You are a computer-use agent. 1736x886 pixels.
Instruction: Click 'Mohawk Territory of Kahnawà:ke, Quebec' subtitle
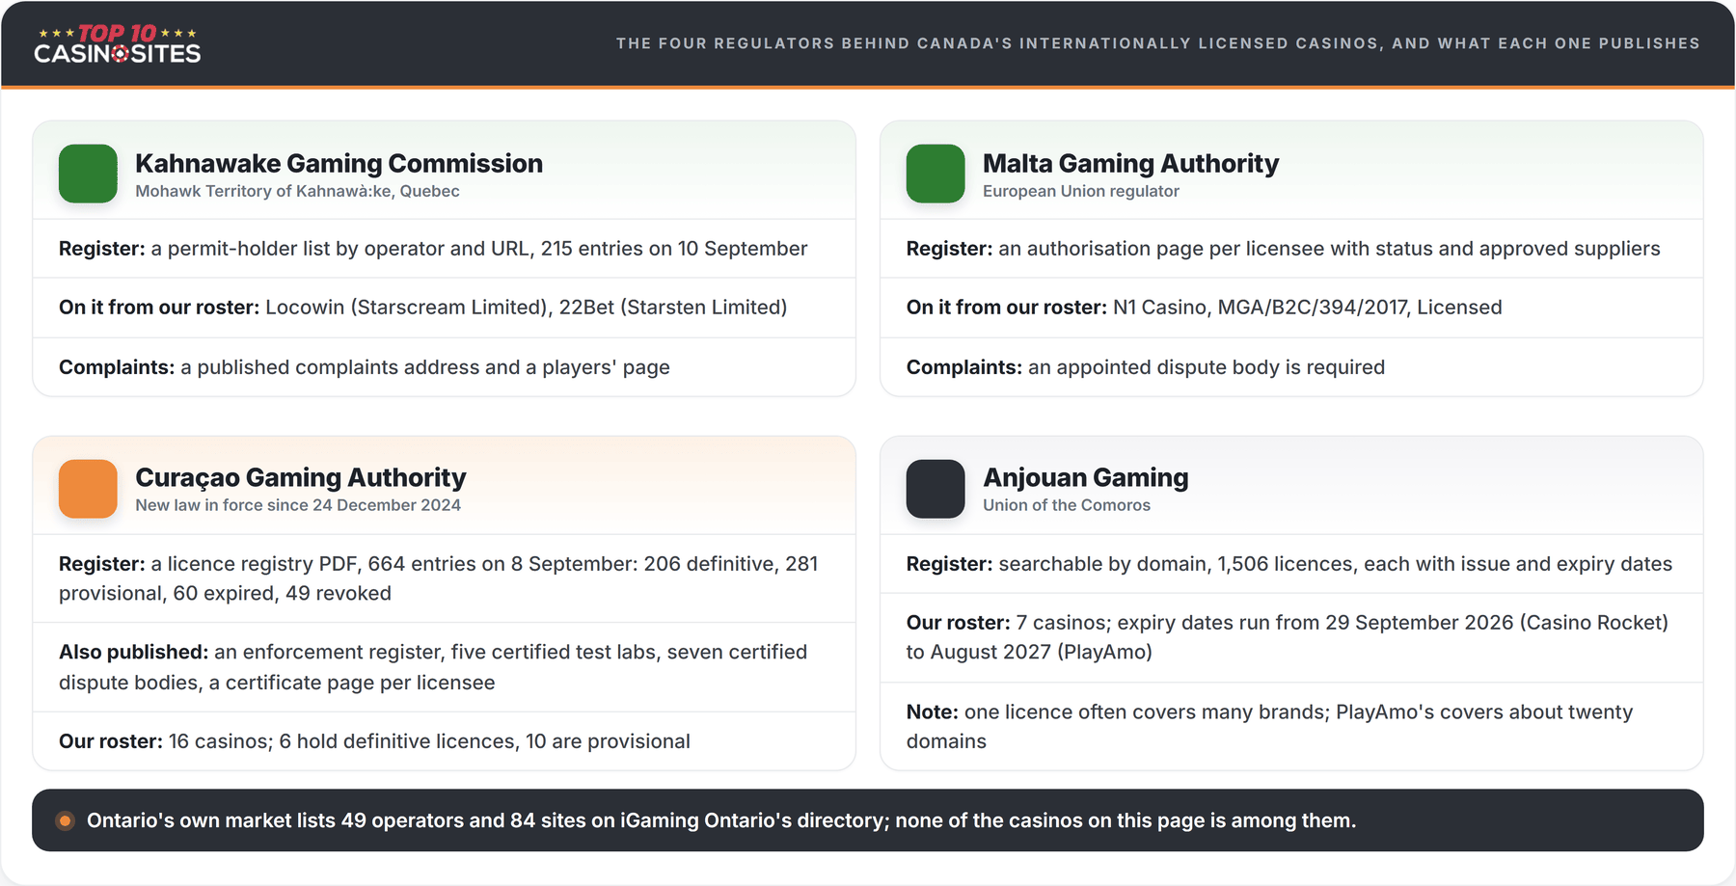(x=297, y=191)
